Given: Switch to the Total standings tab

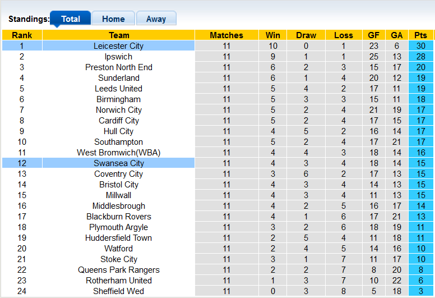Looking at the screenshot, I should coord(71,19).
